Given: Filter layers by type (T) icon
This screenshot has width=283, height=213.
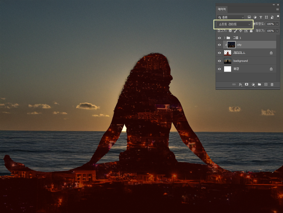Looking at the screenshot, I should (261, 17).
